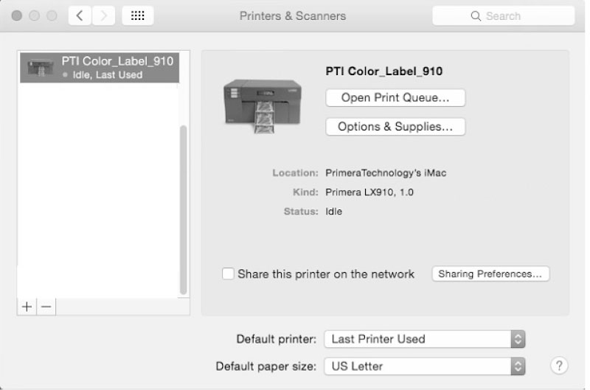Image resolution: width=590 pixels, height=390 pixels.
Task: Enable Share this printer on the network
Action: coord(228,274)
